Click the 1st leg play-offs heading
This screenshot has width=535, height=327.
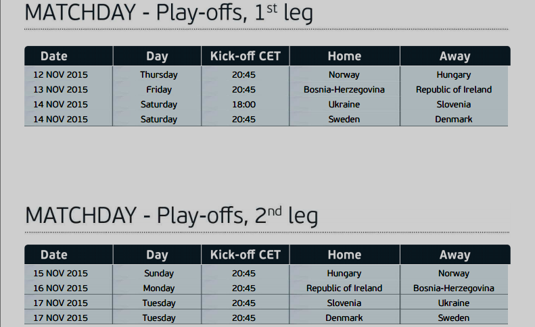pyautogui.click(x=168, y=14)
